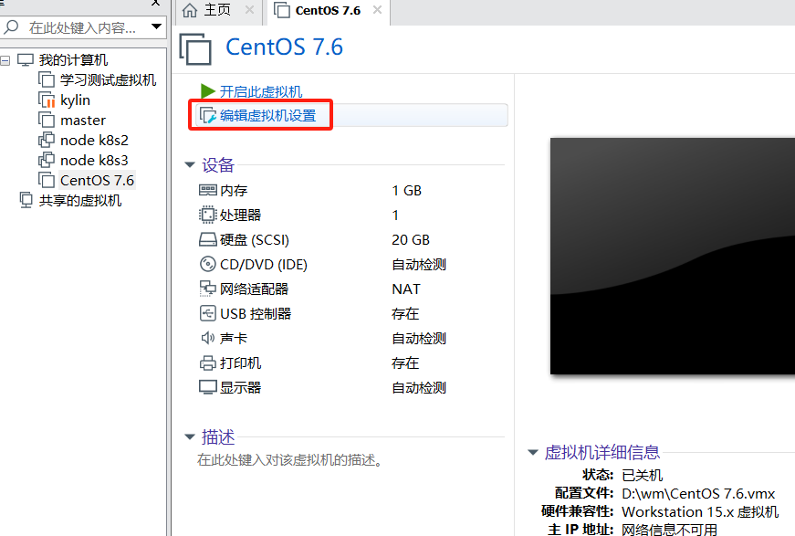Click the node k8s3 VM icon

47,160
